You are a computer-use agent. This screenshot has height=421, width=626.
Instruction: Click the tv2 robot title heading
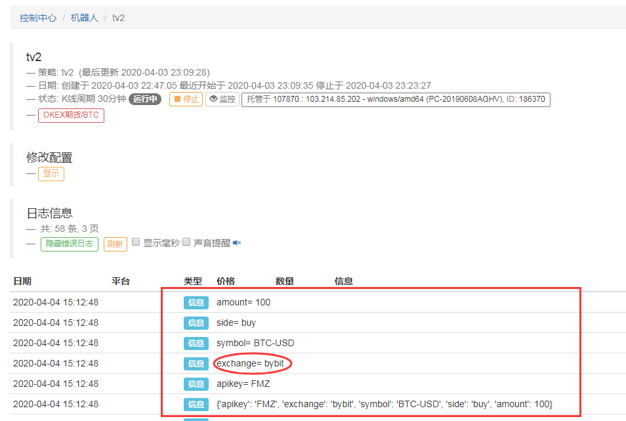[x=34, y=57]
